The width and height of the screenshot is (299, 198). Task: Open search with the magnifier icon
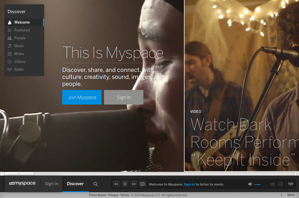pos(95,184)
